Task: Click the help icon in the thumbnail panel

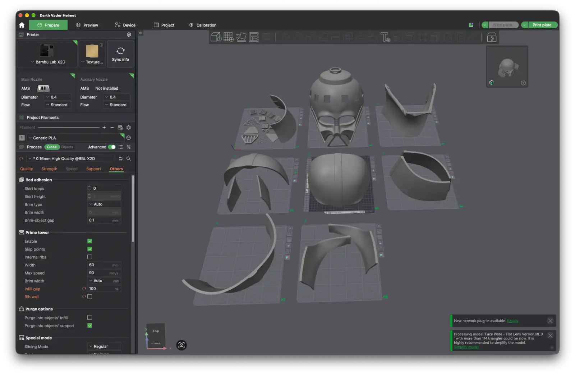Action: 523,83
